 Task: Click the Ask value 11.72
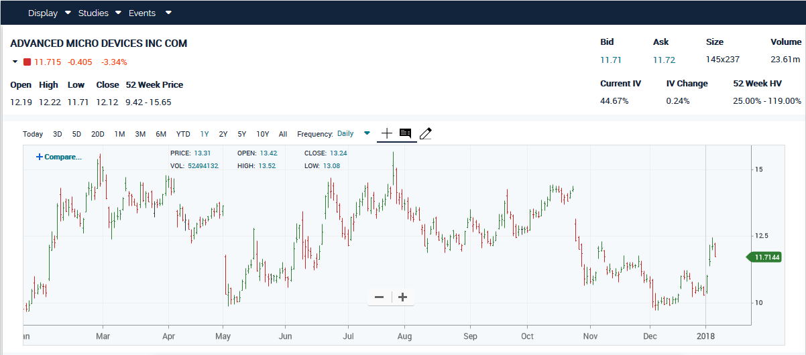(x=664, y=60)
